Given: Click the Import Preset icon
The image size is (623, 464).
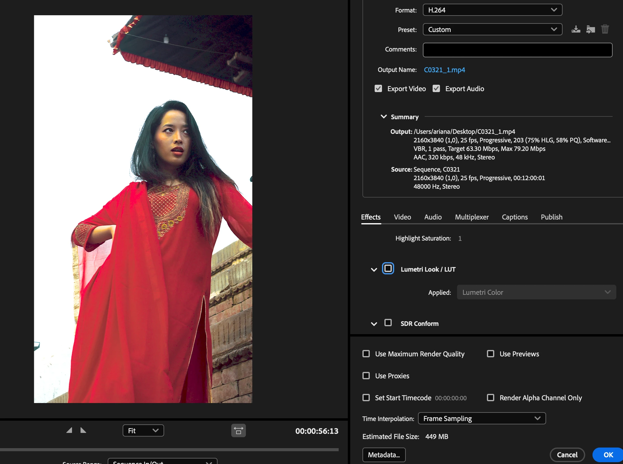Looking at the screenshot, I should point(590,30).
